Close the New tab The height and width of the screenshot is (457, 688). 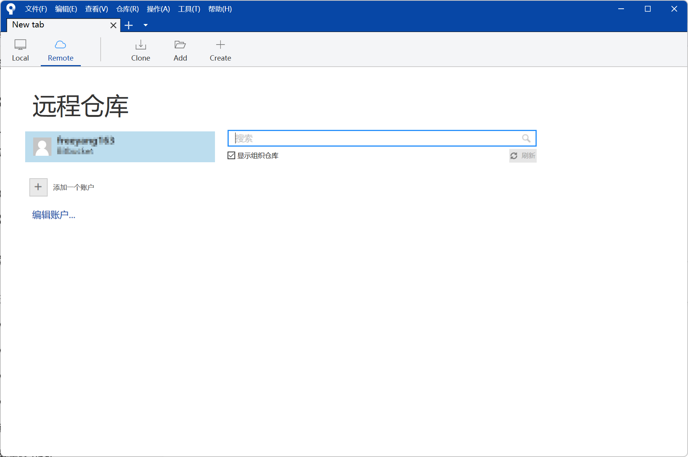[113, 25]
